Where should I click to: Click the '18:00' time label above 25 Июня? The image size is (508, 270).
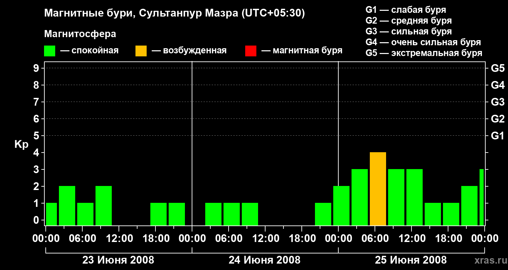click(x=448, y=239)
